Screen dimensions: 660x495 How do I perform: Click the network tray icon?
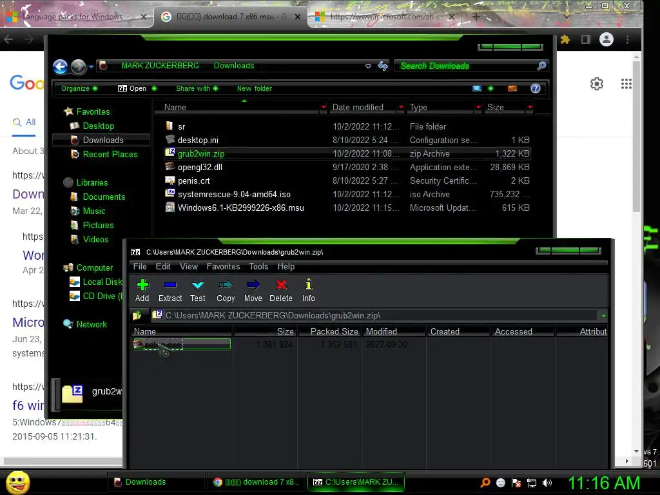532,483
